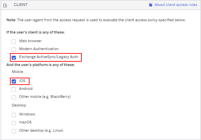This screenshot has width=201, height=140.
Task: Click the book icon beside About client access rules
Action: point(151,5)
